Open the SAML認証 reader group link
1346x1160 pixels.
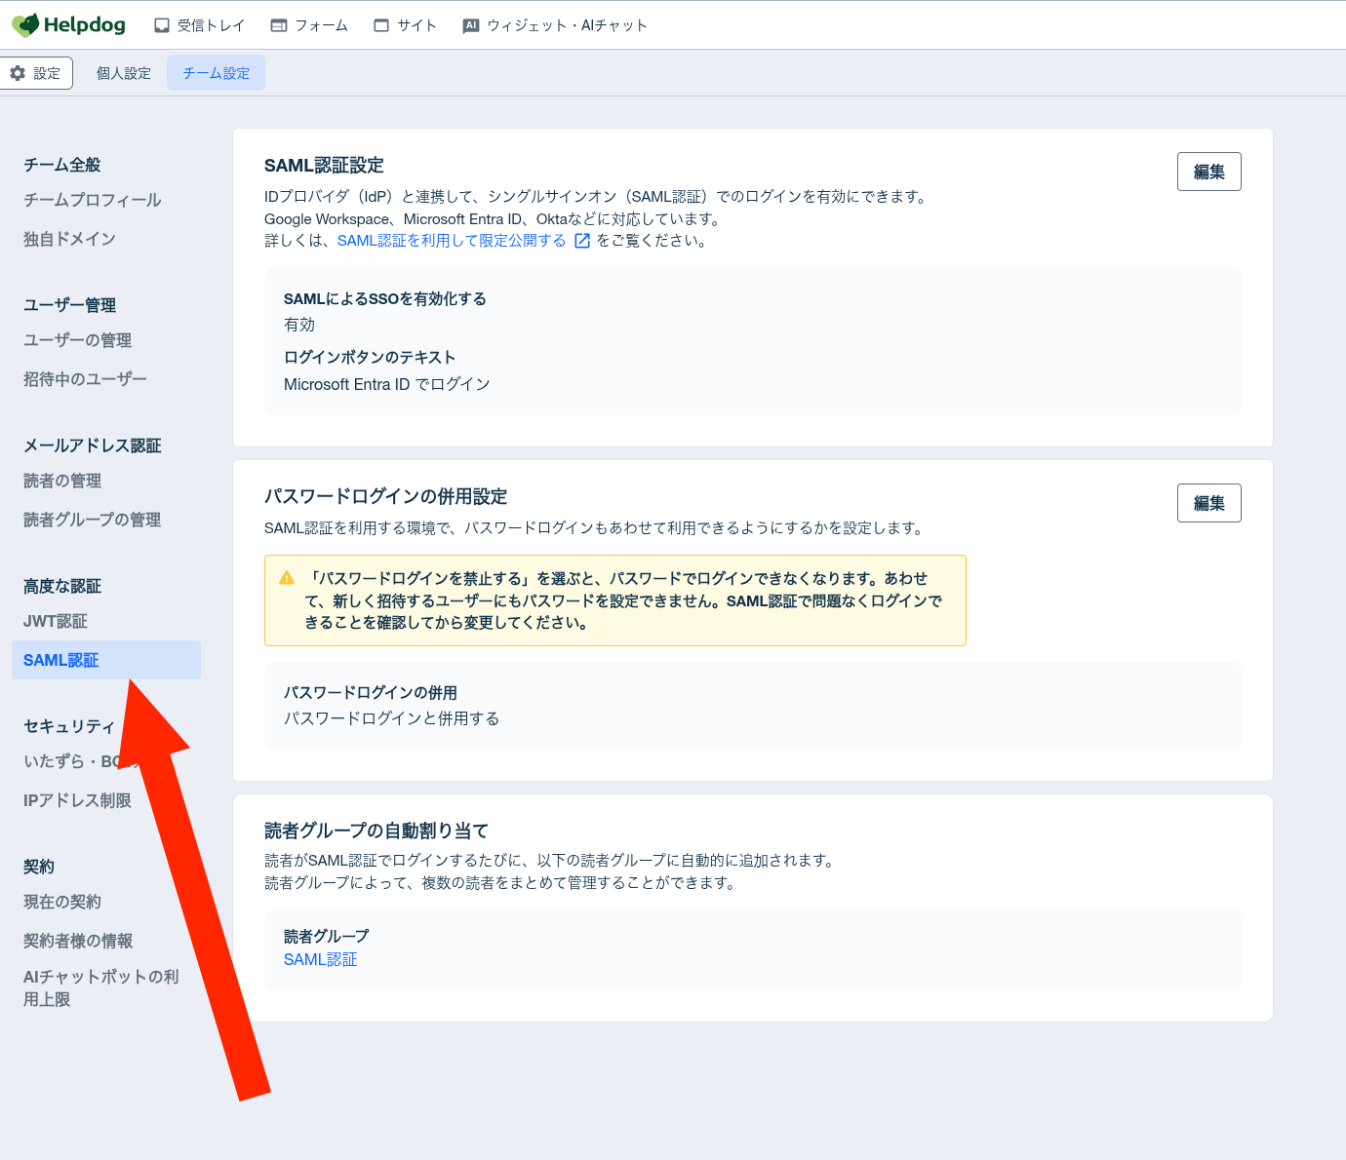pyautogui.click(x=321, y=960)
